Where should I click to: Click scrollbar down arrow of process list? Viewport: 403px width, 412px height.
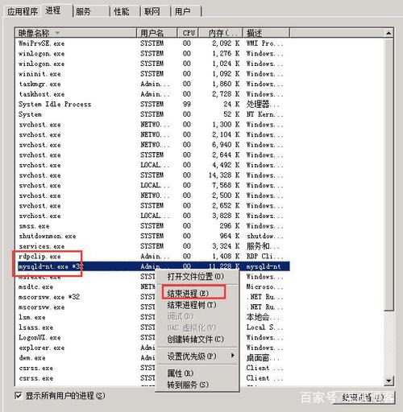388,381
